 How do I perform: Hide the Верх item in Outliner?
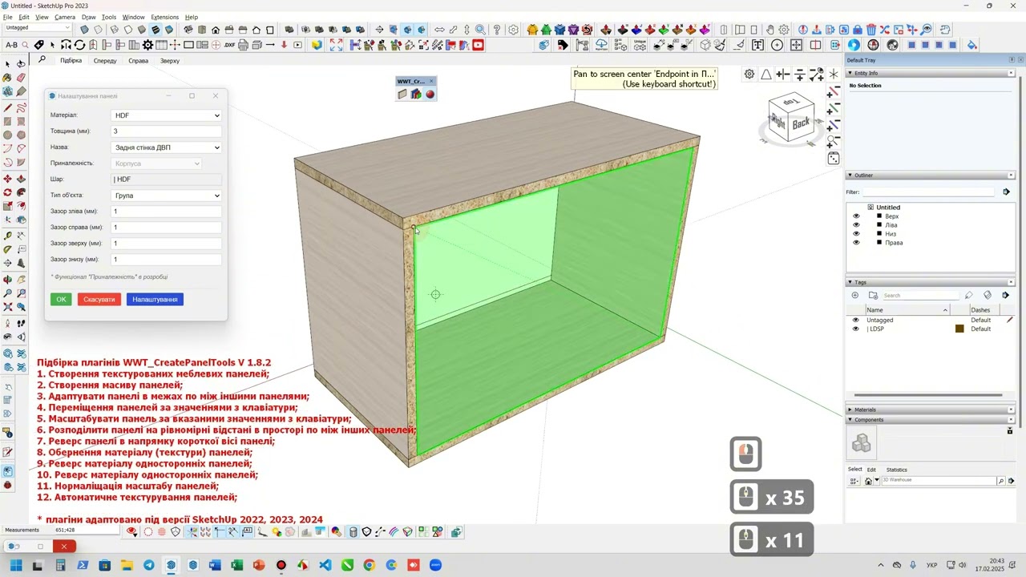pyautogui.click(x=856, y=216)
